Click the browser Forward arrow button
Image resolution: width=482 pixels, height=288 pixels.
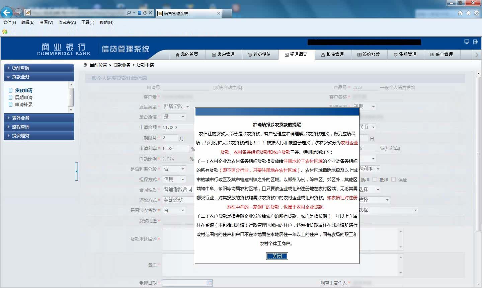coord(18,13)
